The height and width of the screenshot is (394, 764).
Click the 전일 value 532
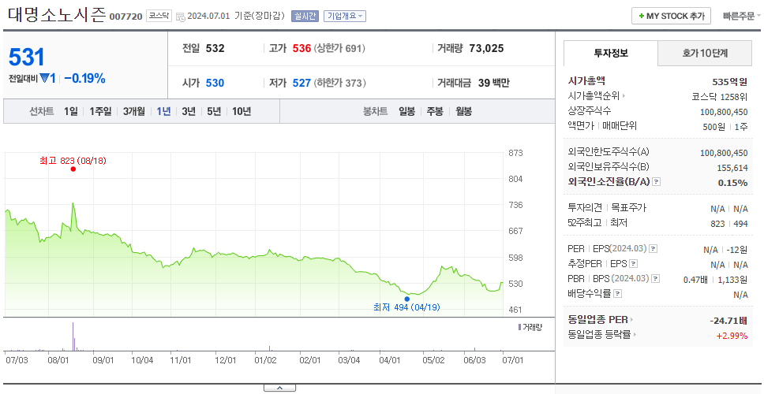215,48
